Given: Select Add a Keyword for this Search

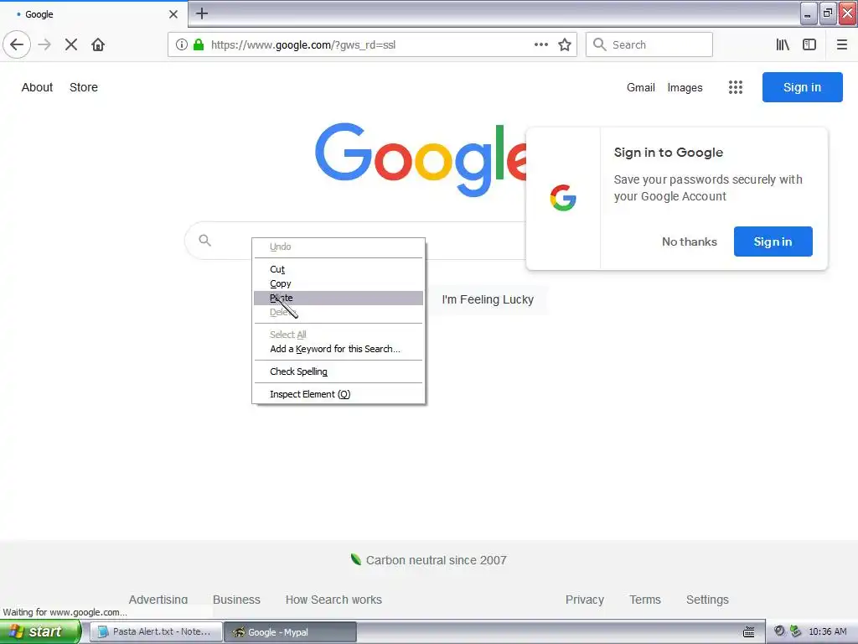Looking at the screenshot, I should click(339, 349).
